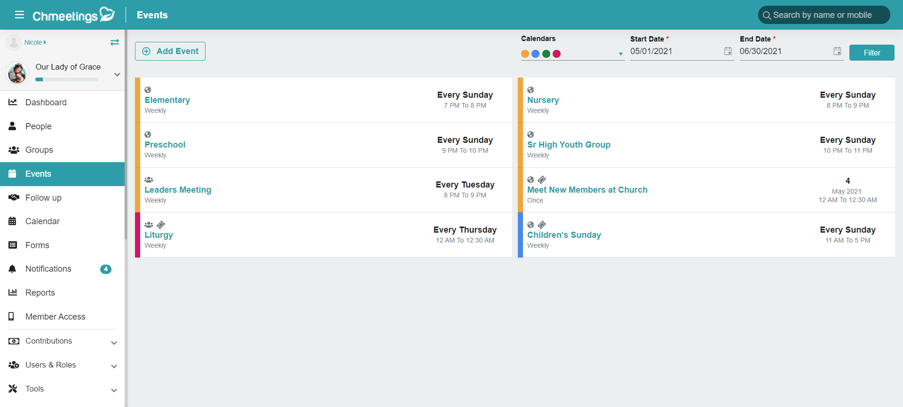Click the People person icon

click(13, 126)
